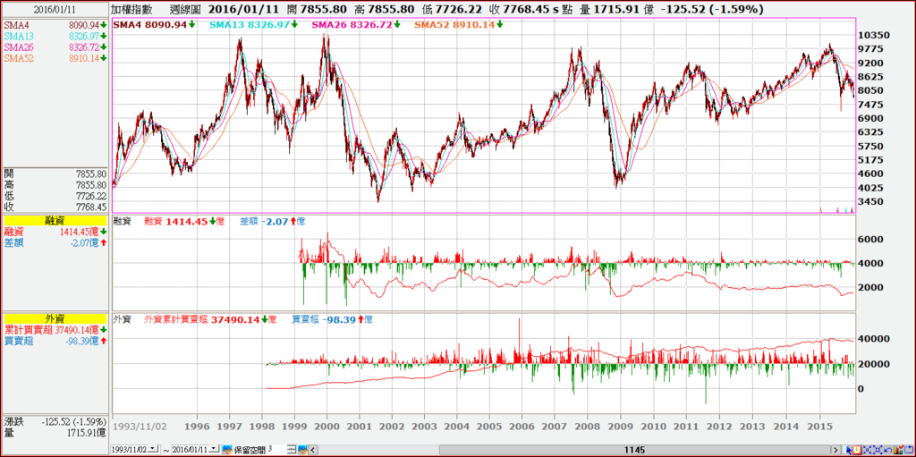The image size is (916, 457).
Task: Click the 2000 year label on time axis
Action: pos(327,426)
